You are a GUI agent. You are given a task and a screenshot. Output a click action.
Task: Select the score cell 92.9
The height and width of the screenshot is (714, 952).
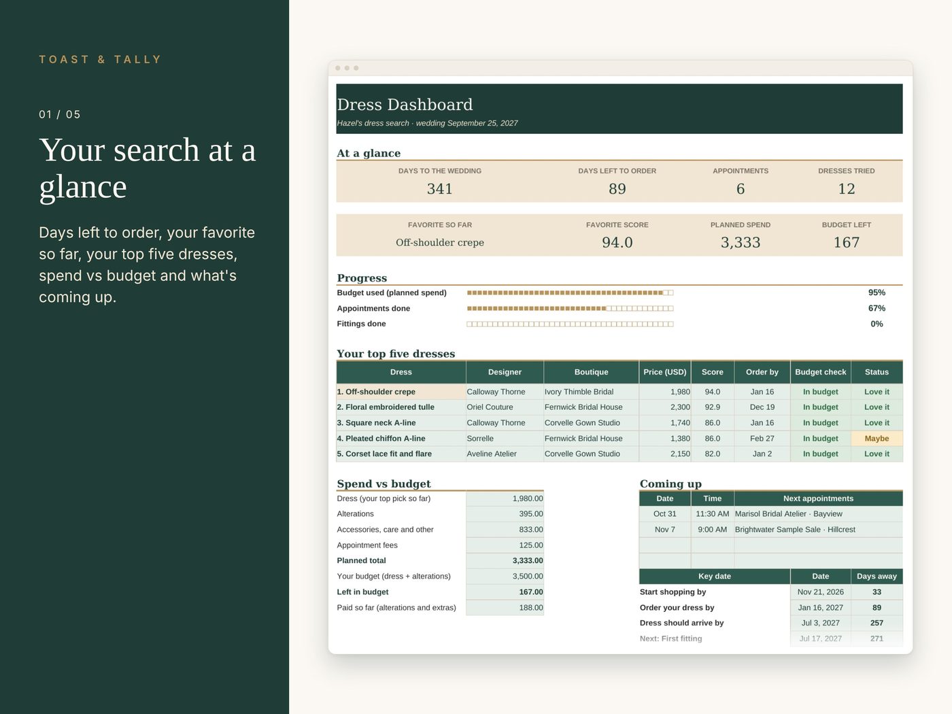713,407
